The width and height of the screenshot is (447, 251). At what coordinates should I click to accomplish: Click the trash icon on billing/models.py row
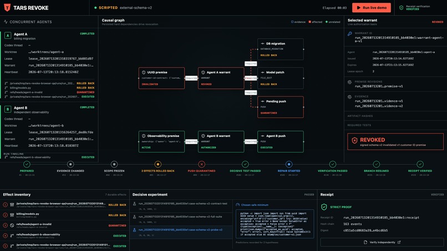(x=12, y=215)
